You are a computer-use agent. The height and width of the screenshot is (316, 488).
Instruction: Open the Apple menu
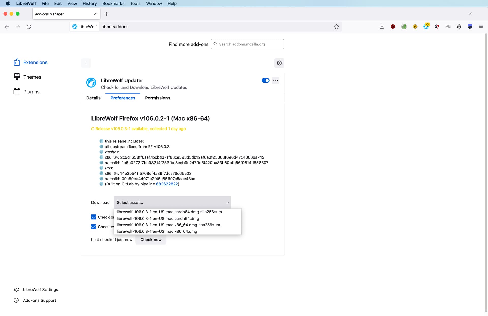tap(8, 3)
